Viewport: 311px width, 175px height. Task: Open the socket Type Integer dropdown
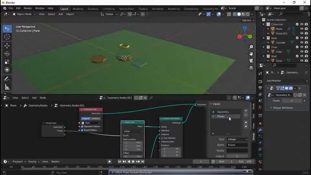(237, 140)
